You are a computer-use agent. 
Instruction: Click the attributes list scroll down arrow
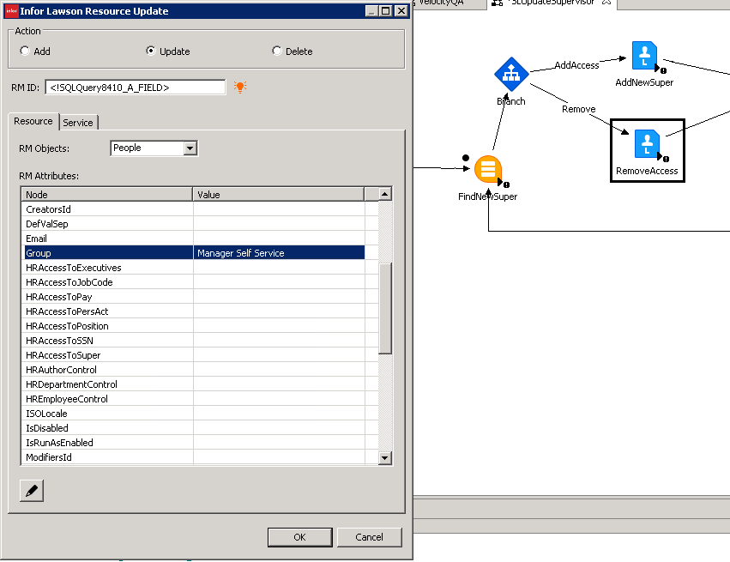coord(384,457)
